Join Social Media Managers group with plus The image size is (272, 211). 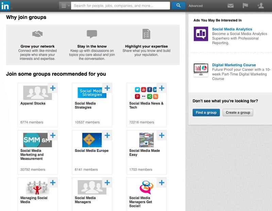coord(107,182)
